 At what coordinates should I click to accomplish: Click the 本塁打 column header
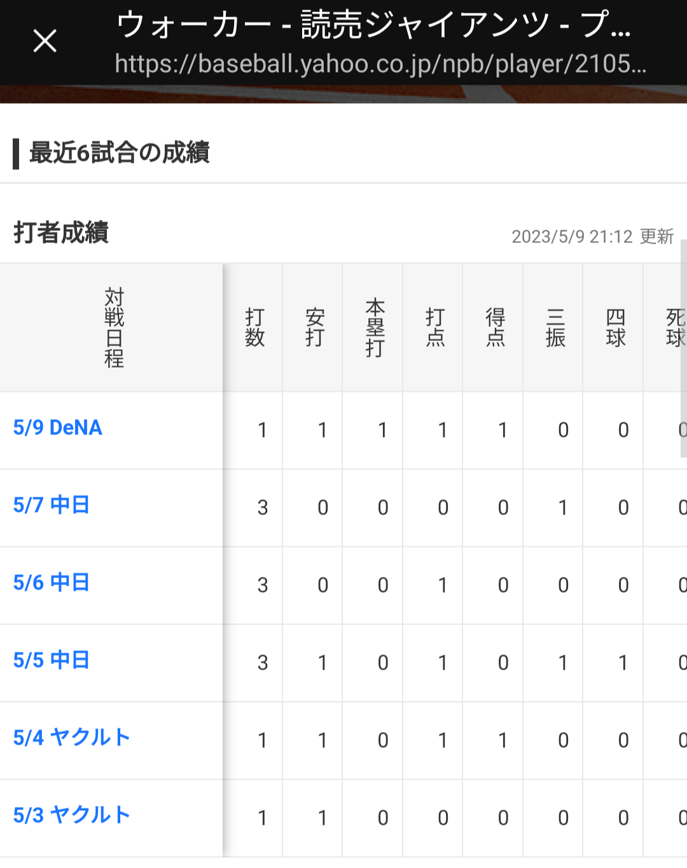(x=375, y=327)
